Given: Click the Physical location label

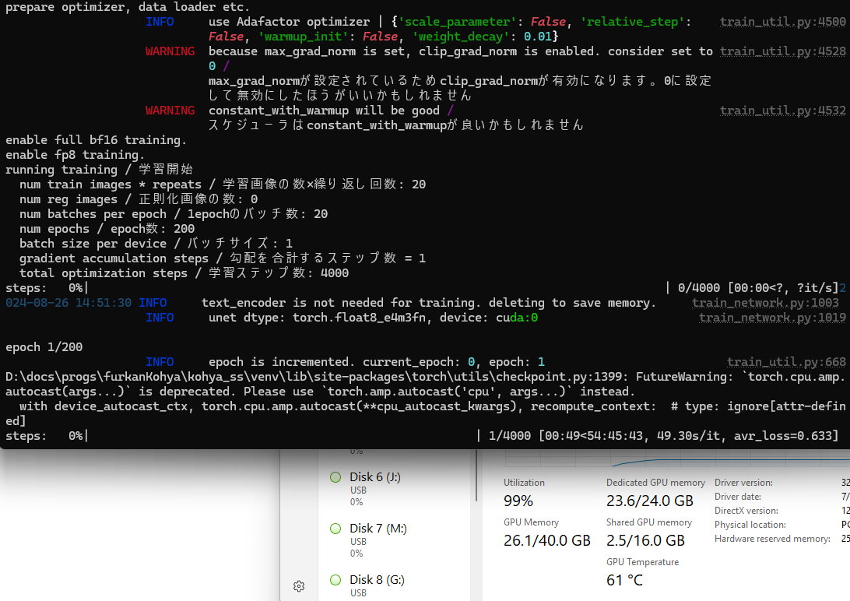Looking at the screenshot, I should 750,525.
